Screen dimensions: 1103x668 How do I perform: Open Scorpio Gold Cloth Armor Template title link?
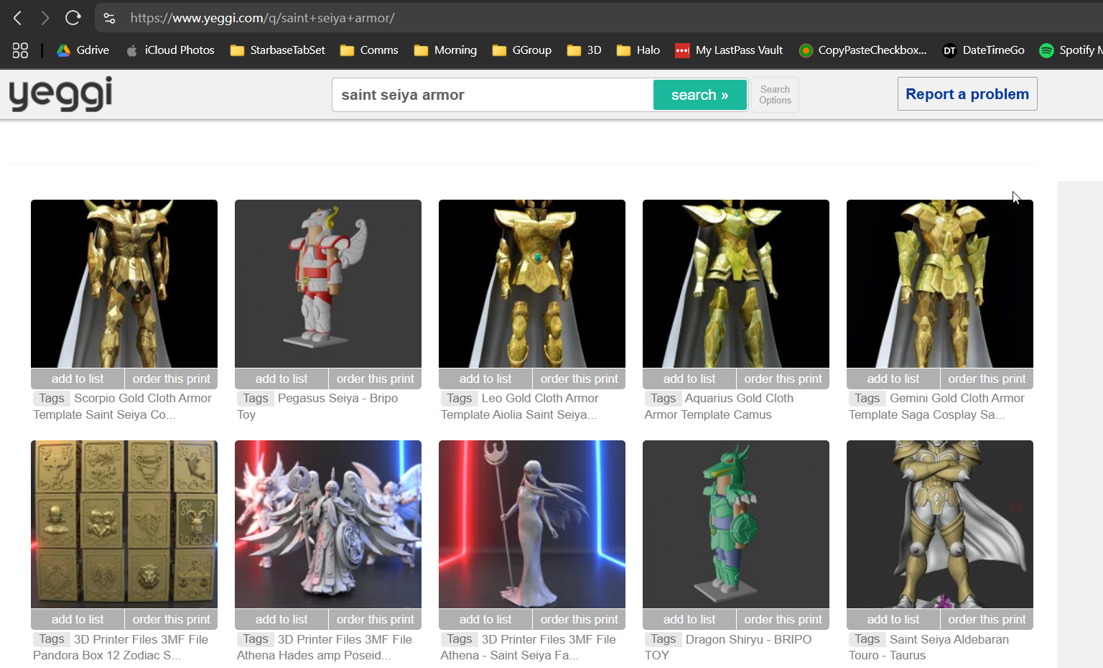(123, 407)
